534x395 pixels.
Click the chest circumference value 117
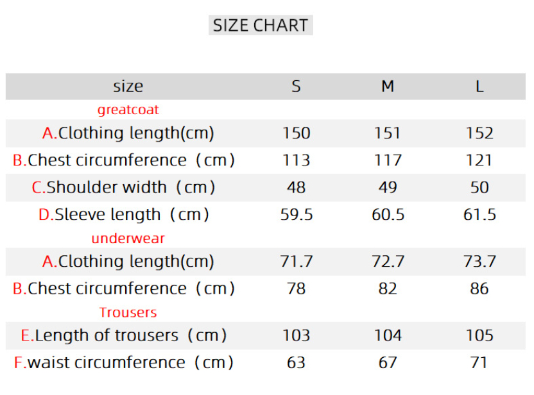pyautogui.click(x=388, y=160)
